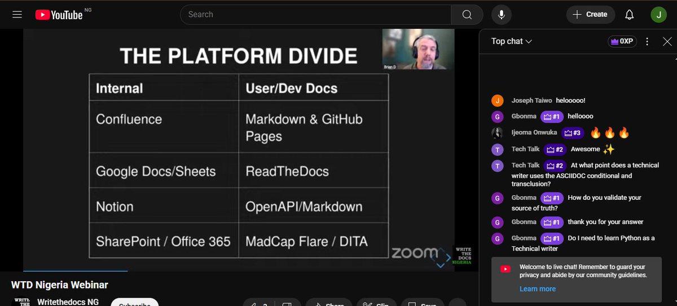The image size is (677, 306).
Task: Click the Learn more link
Action: tap(538, 288)
